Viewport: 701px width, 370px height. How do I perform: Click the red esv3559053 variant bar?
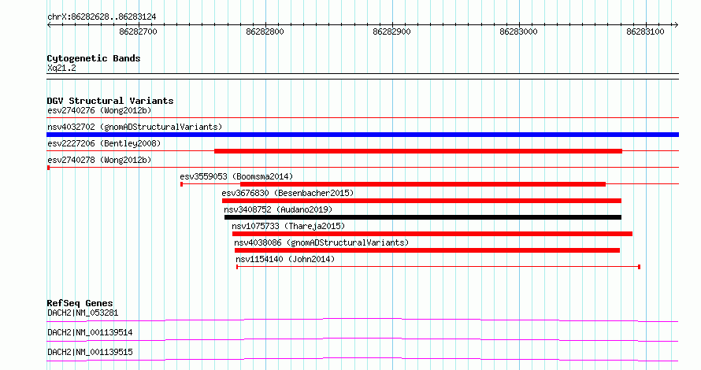click(423, 184)
